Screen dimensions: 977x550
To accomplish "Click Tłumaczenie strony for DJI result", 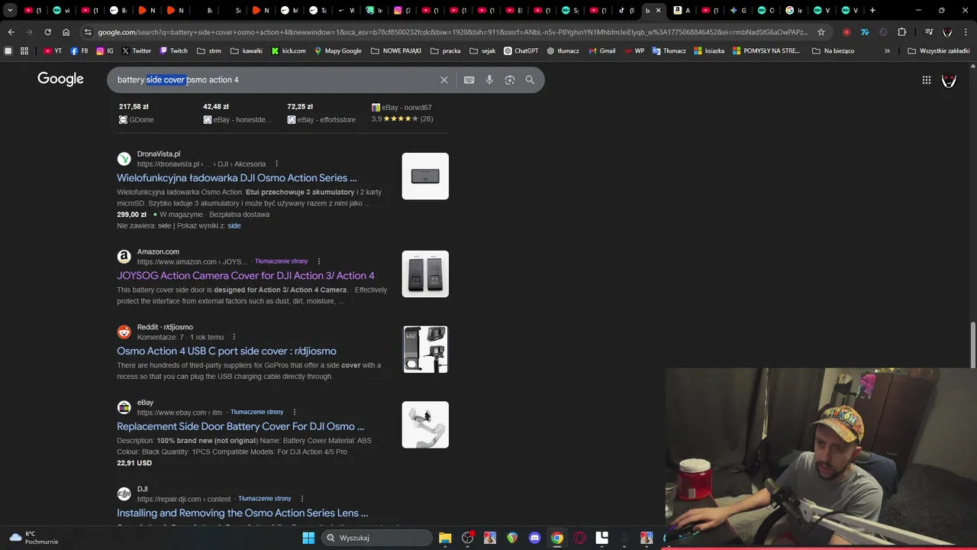I will tap(265, 499).
